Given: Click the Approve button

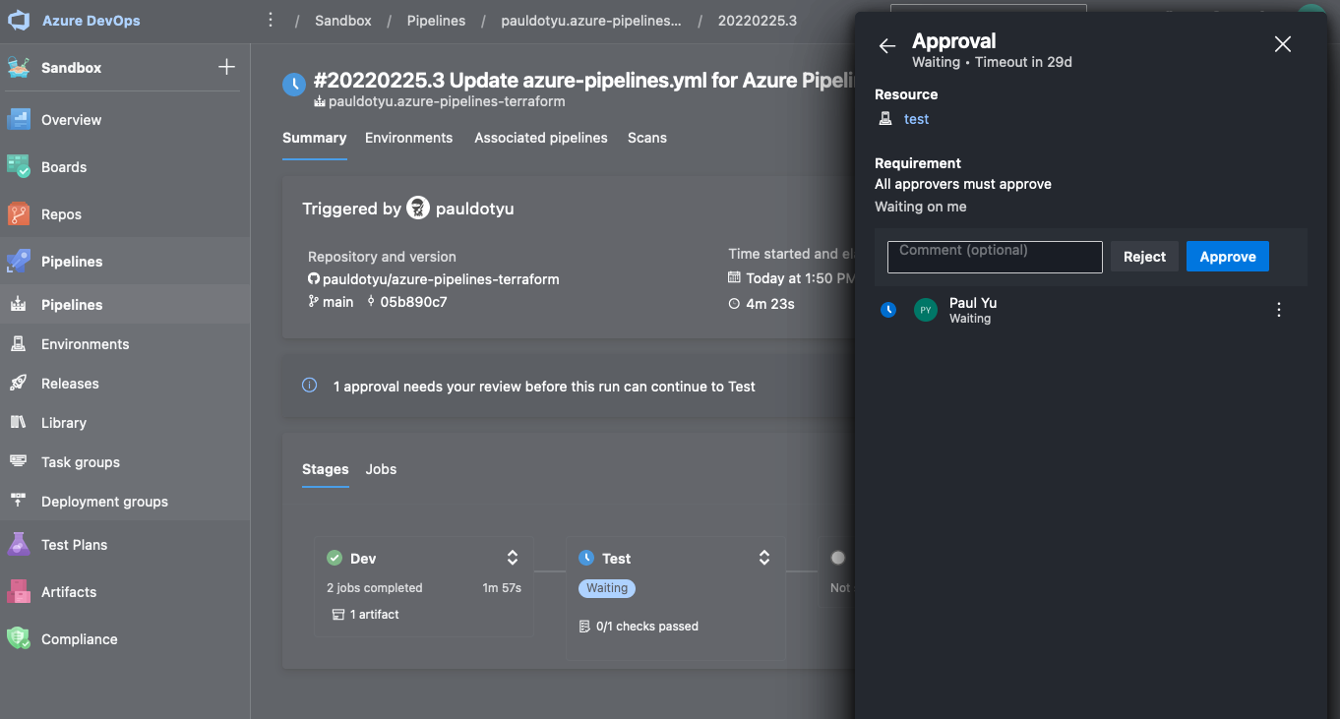Looking at the screenshot, I should tap(1227, 257).
